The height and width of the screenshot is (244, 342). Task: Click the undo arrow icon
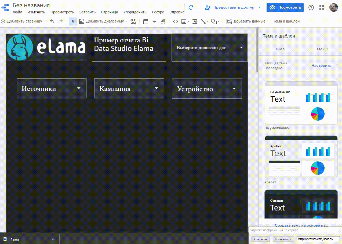[x=52, y=21]
